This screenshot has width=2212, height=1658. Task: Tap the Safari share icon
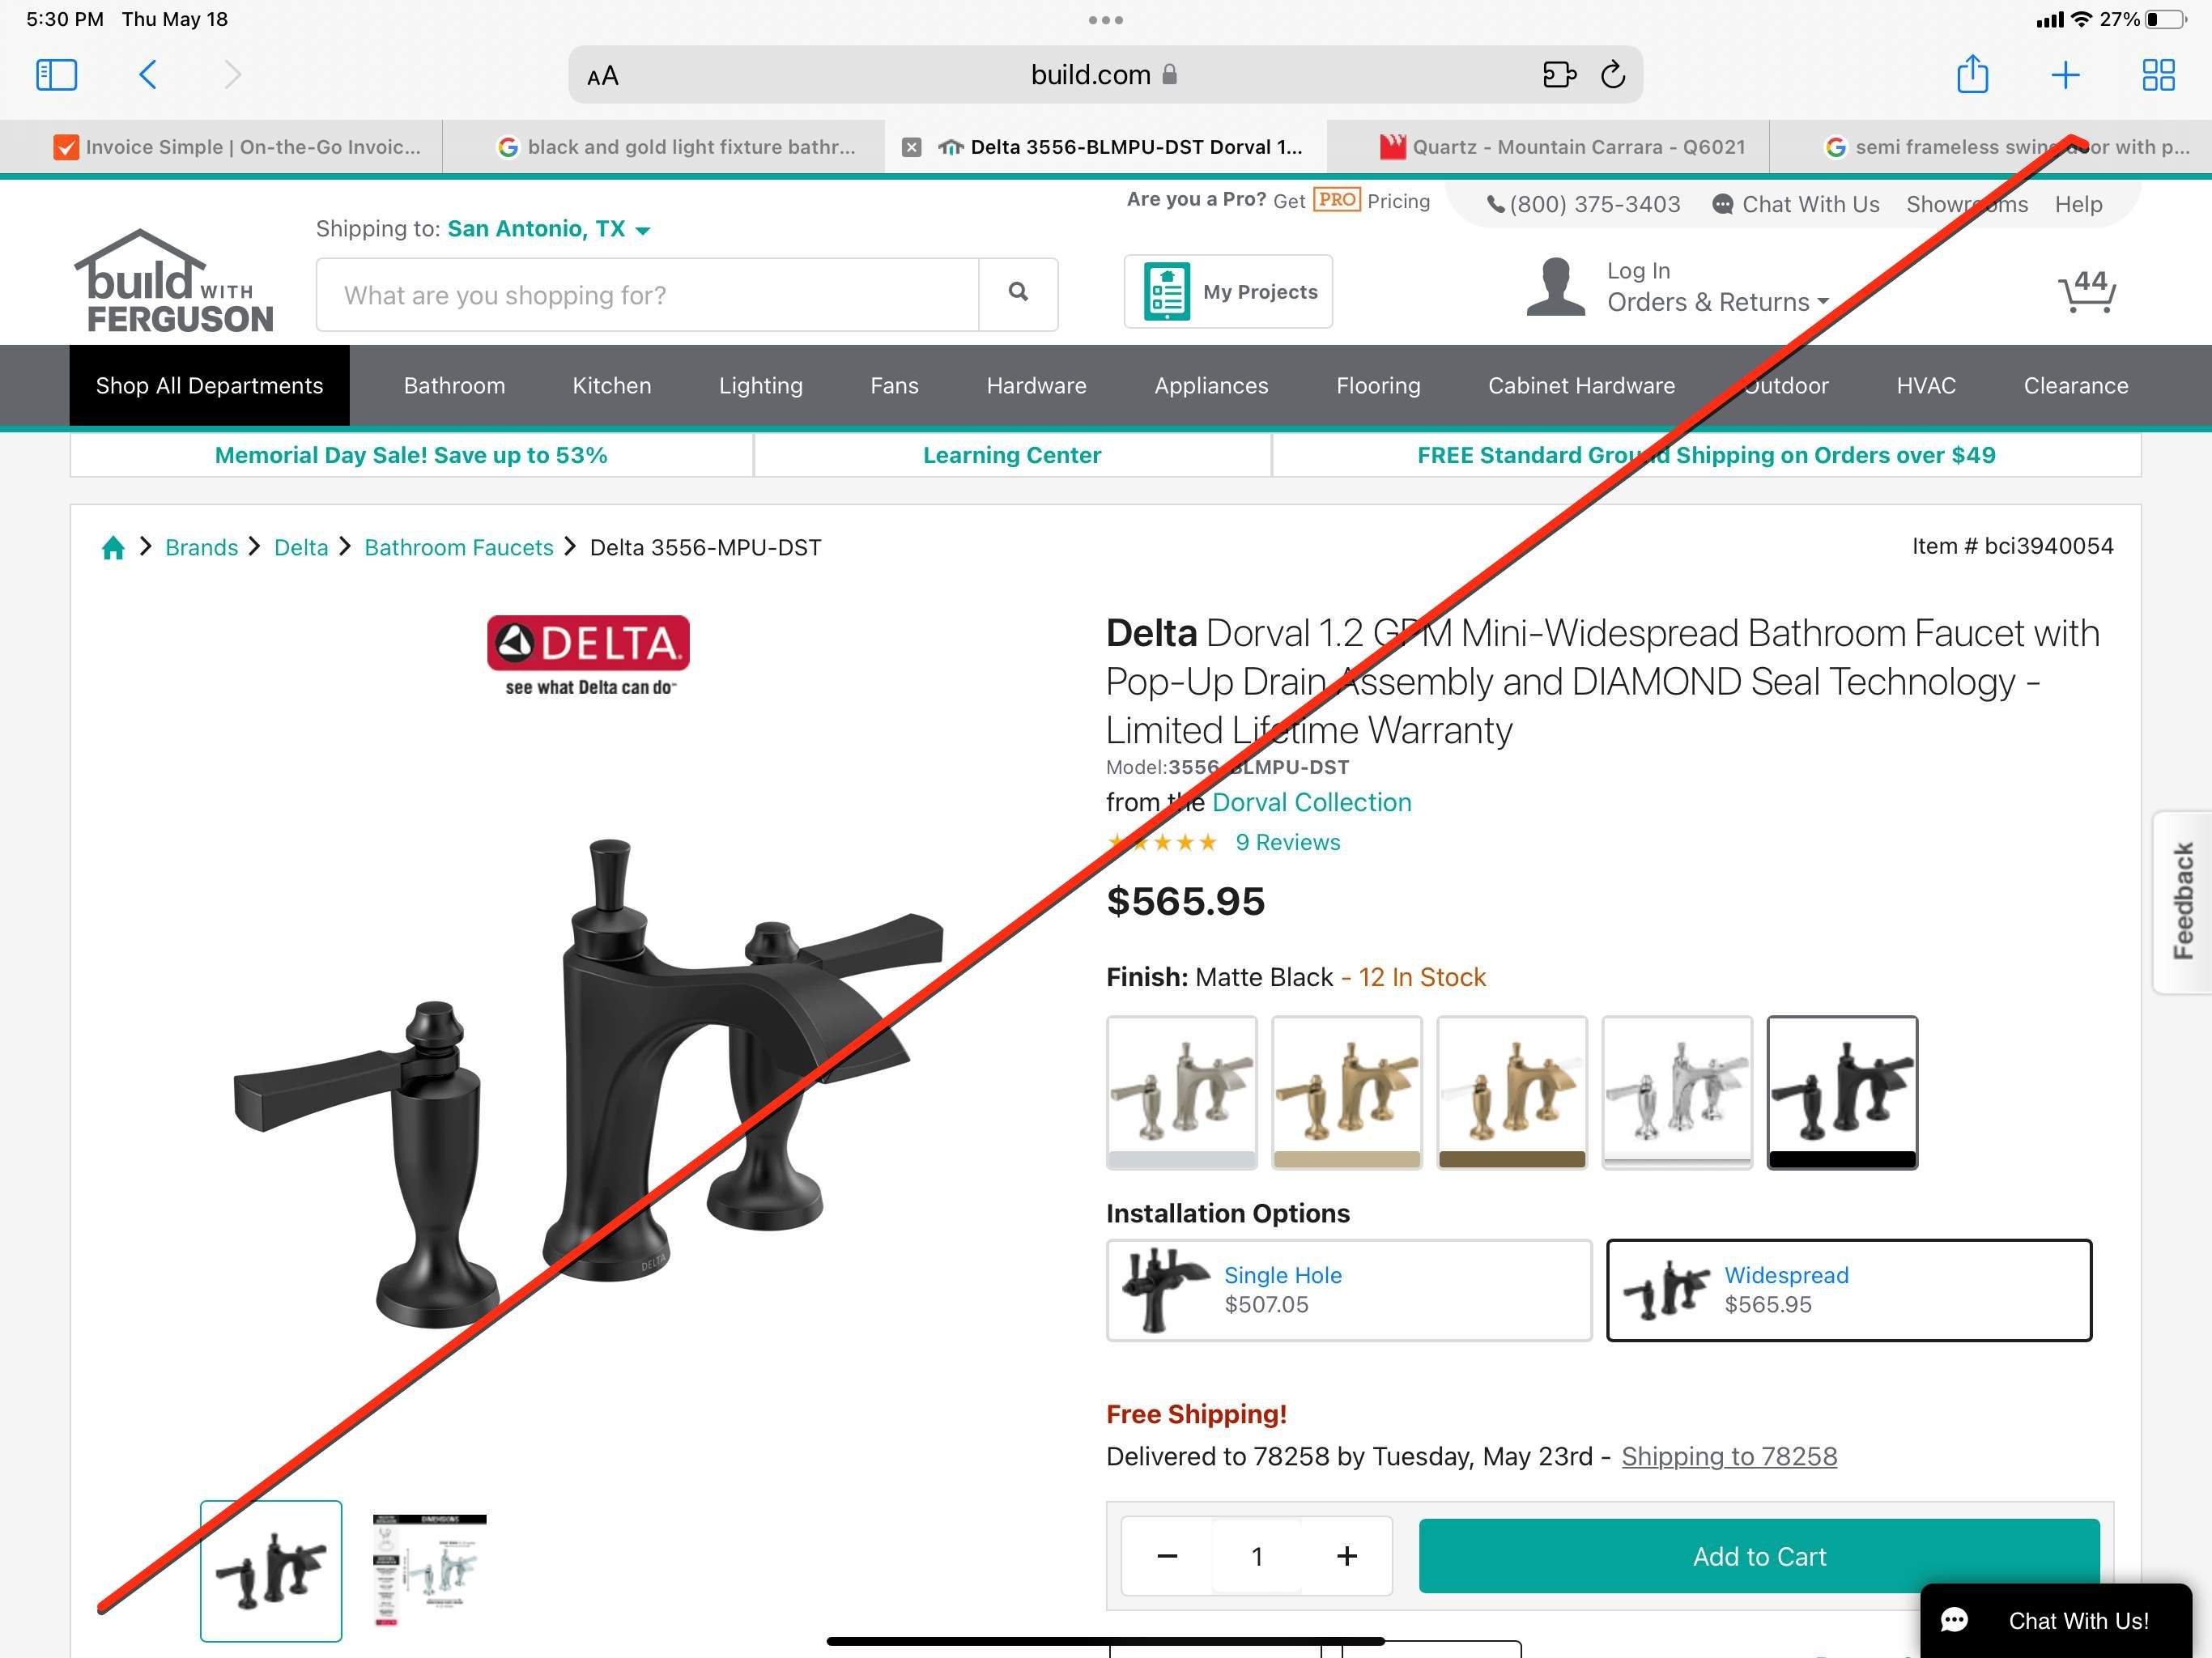pos(1972,74)
